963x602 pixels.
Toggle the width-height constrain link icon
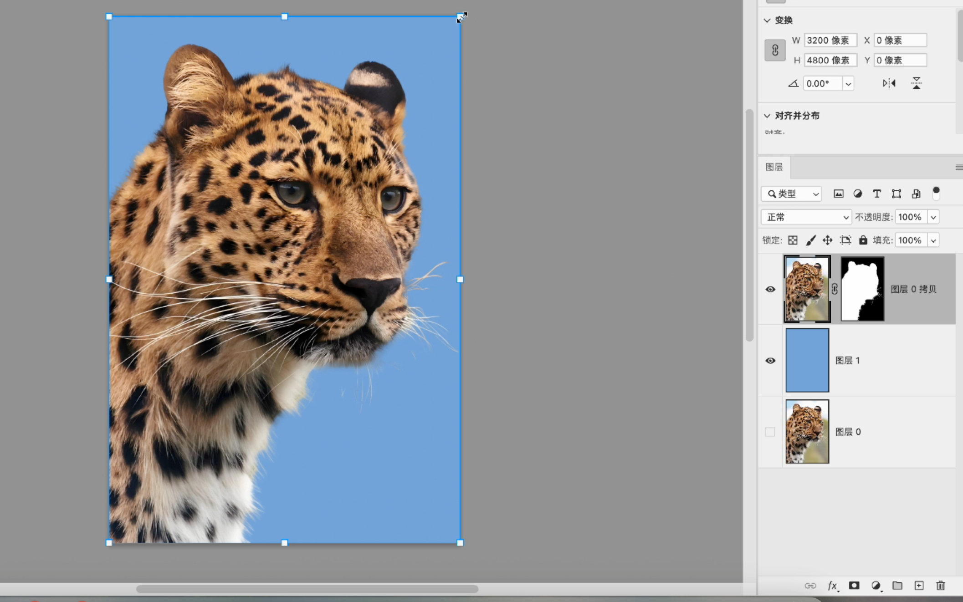(x=775, y=50)
